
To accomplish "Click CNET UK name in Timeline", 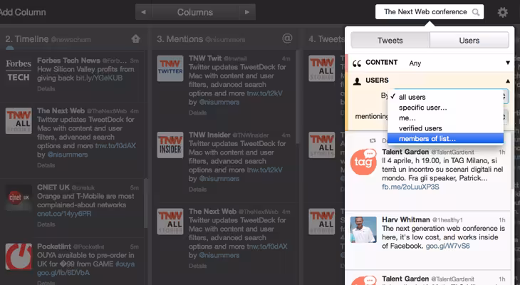I will 53,187.
